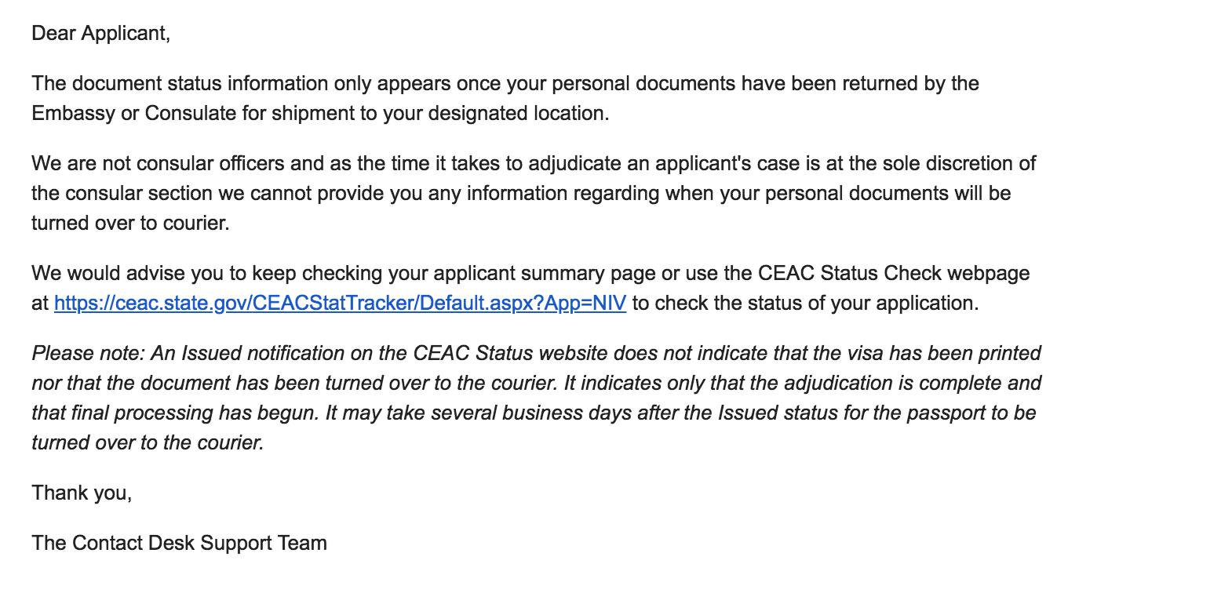
Task: Click italic line starting 'that final processing has begun'
Action: 534,413
